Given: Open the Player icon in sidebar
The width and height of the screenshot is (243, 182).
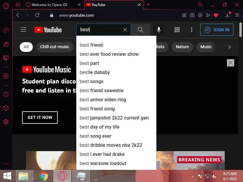Looking at the screenshot, I should pos(6,76).
